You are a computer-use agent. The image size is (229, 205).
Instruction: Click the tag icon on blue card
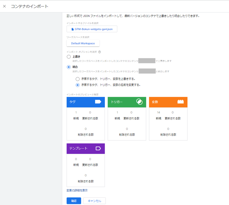[98, 102]
